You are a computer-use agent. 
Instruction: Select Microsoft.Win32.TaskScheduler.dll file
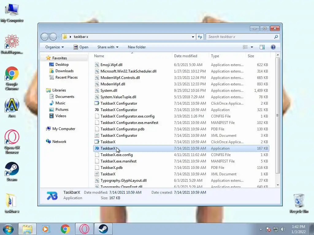pos(181,71)
